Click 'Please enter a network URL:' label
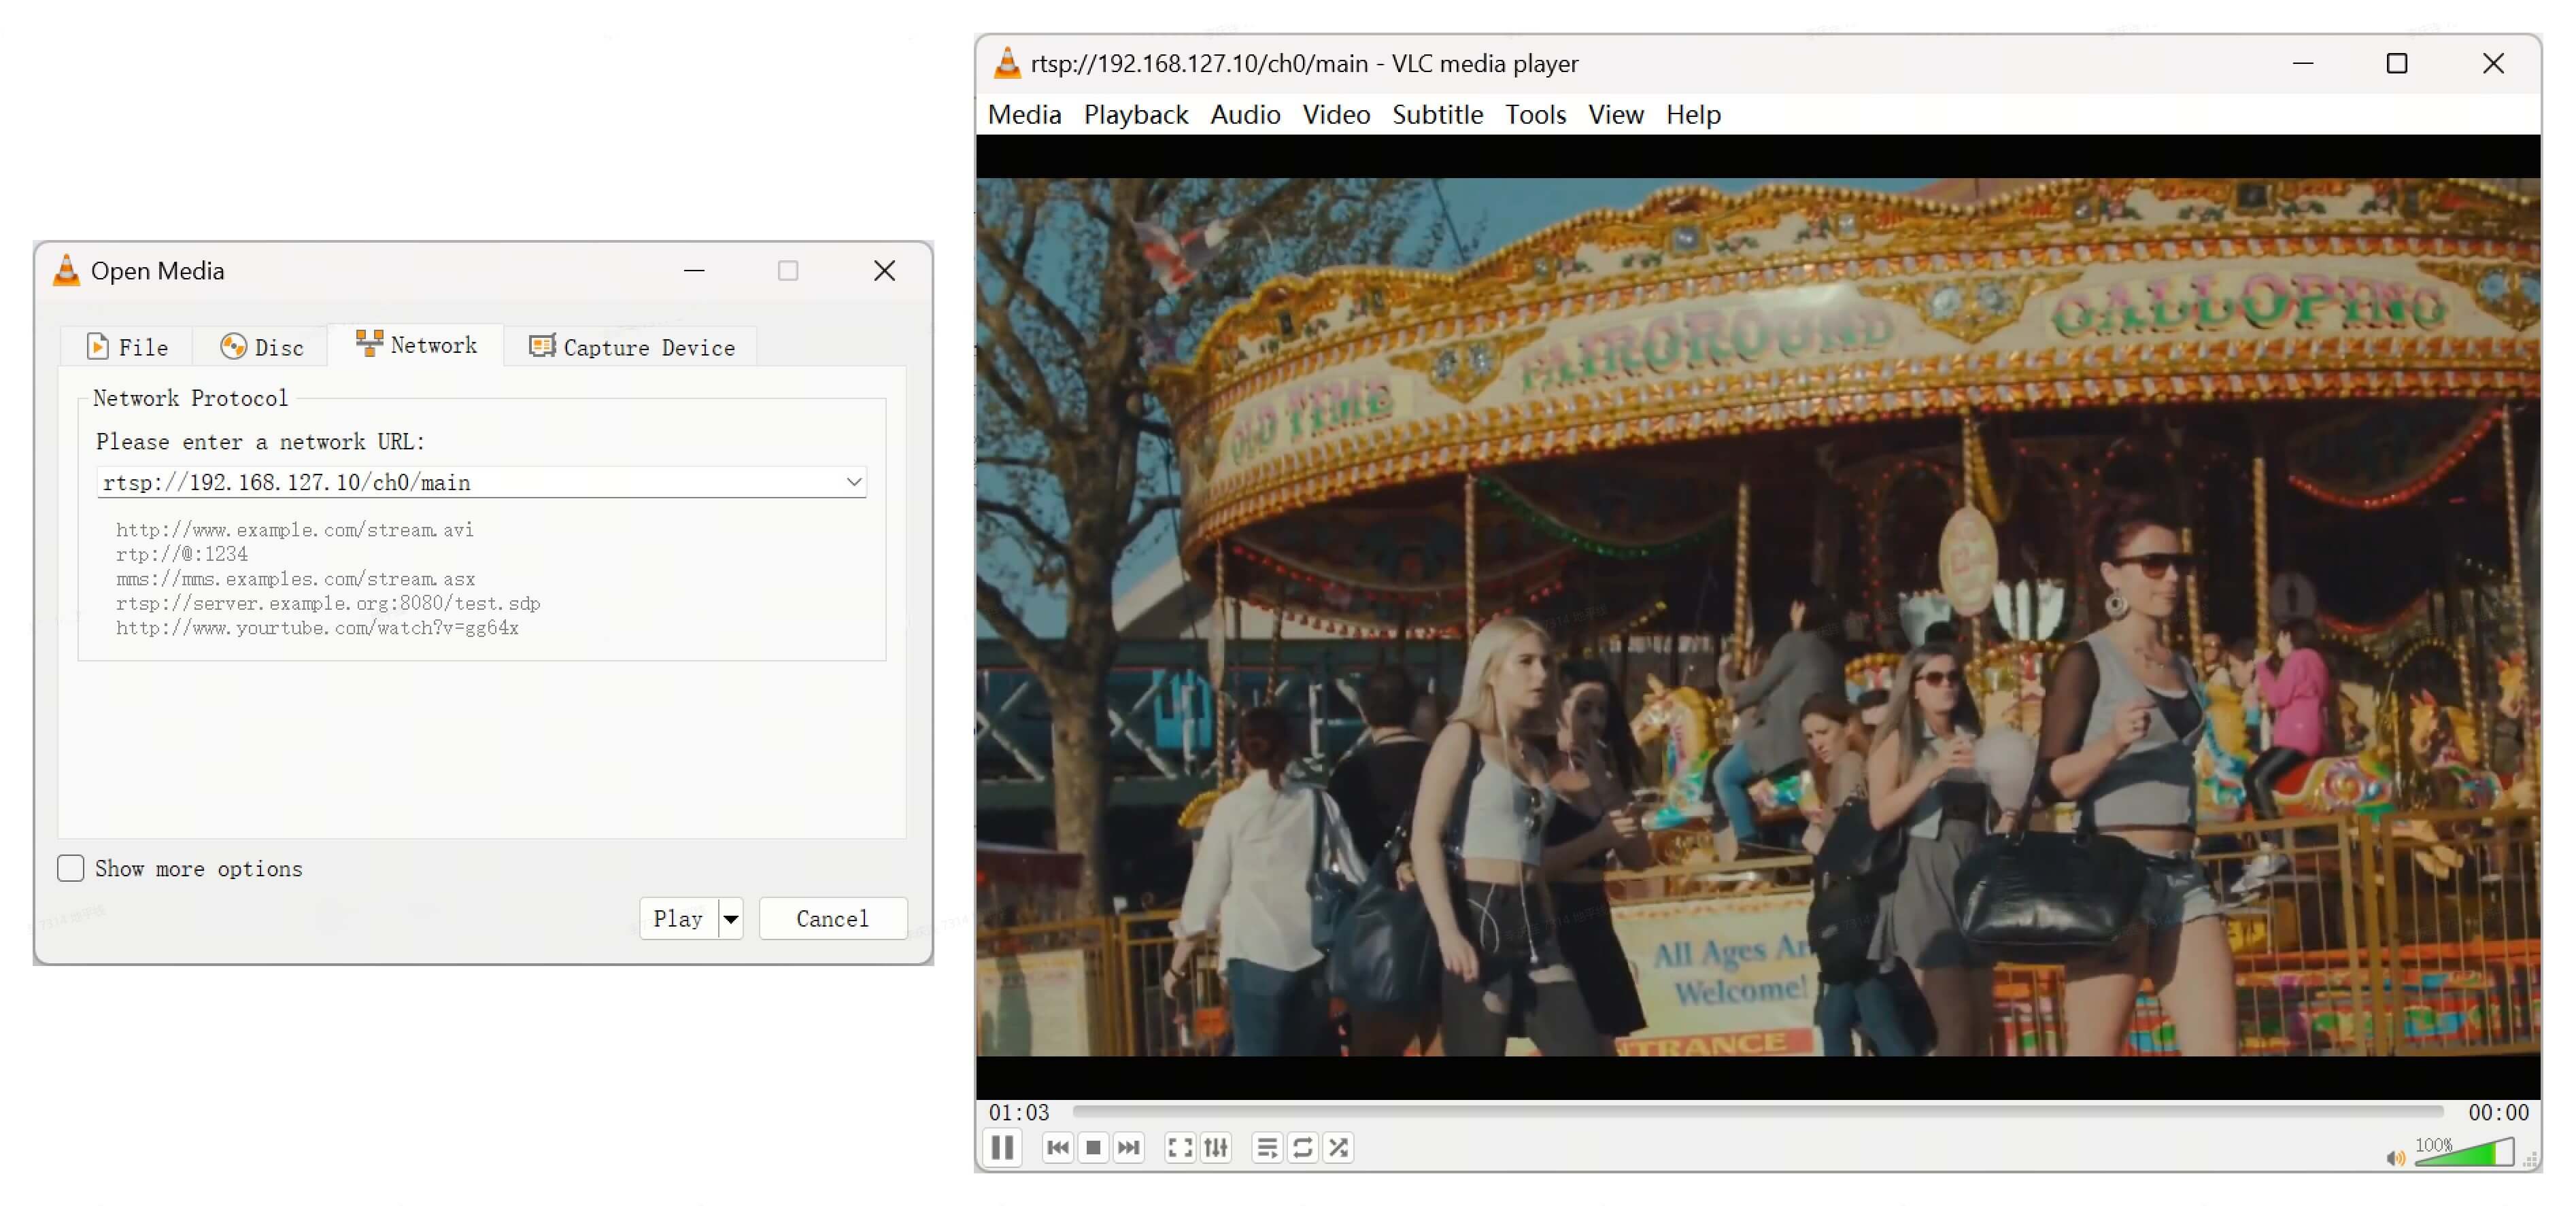Image resolution: width=2576 pixels, height=1206 pixels. [x=260, y=441]
